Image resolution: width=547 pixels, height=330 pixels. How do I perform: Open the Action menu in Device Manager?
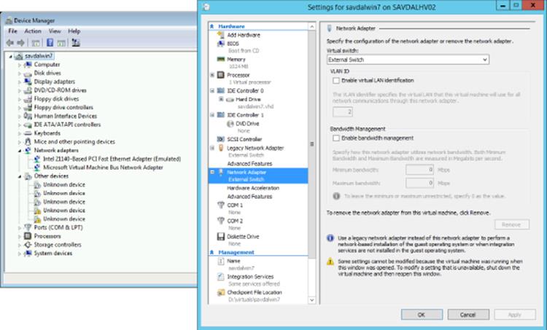coord(33,31)
